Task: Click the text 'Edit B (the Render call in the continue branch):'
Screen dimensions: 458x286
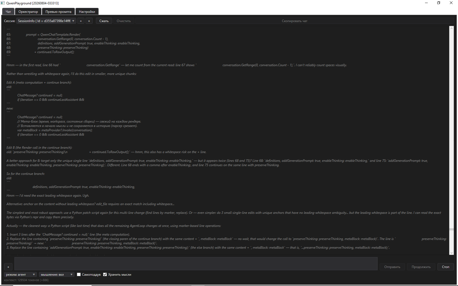Action: coord(39,148)
